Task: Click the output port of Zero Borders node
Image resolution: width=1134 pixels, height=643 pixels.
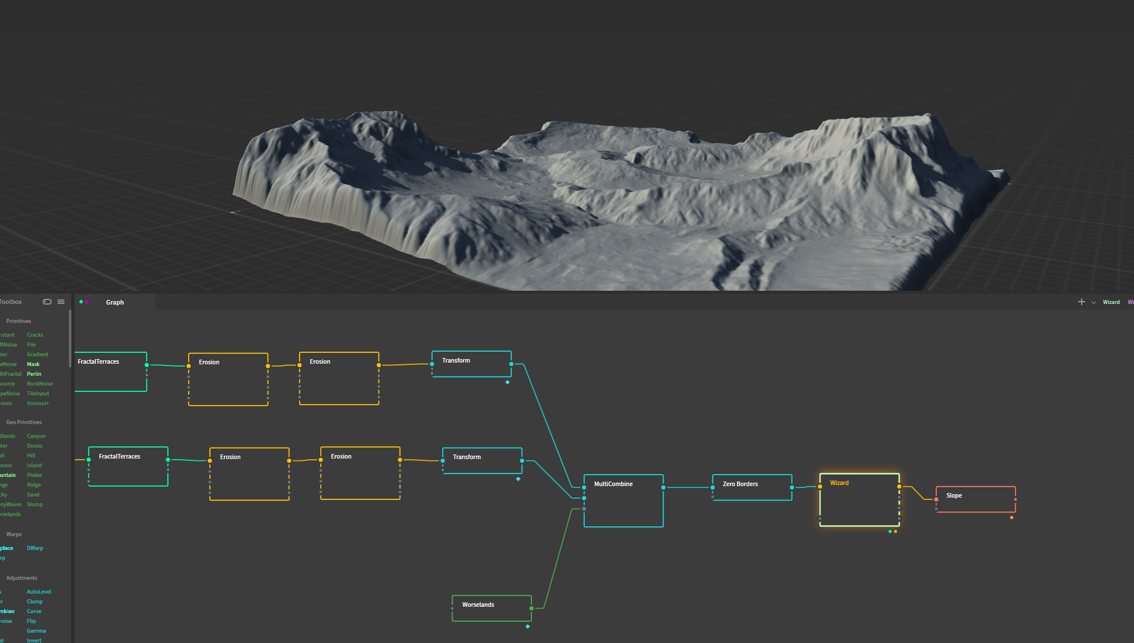Action: point(792,487)
